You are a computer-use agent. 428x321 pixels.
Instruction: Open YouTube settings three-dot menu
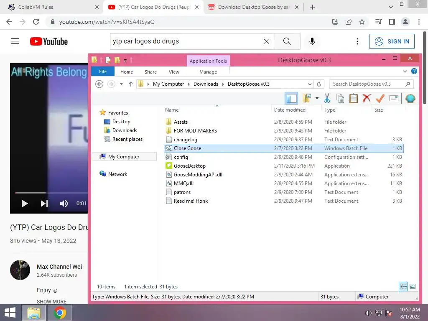pos(357,41)
